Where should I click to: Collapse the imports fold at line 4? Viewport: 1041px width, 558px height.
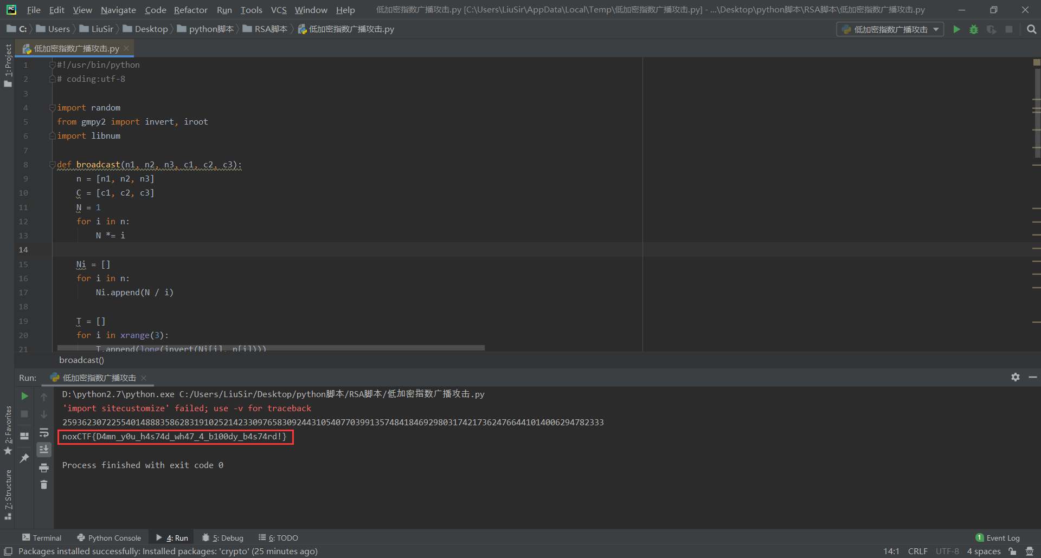[x=52, y=108]
